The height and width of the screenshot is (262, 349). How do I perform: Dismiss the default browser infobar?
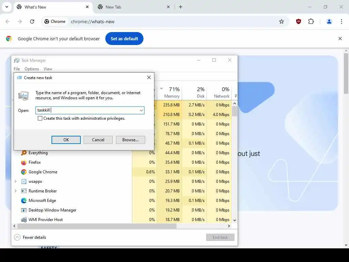pos(340,39)
